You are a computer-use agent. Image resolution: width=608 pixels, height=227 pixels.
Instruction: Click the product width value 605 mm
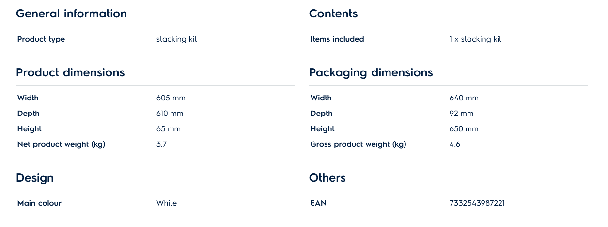(171, 98)
